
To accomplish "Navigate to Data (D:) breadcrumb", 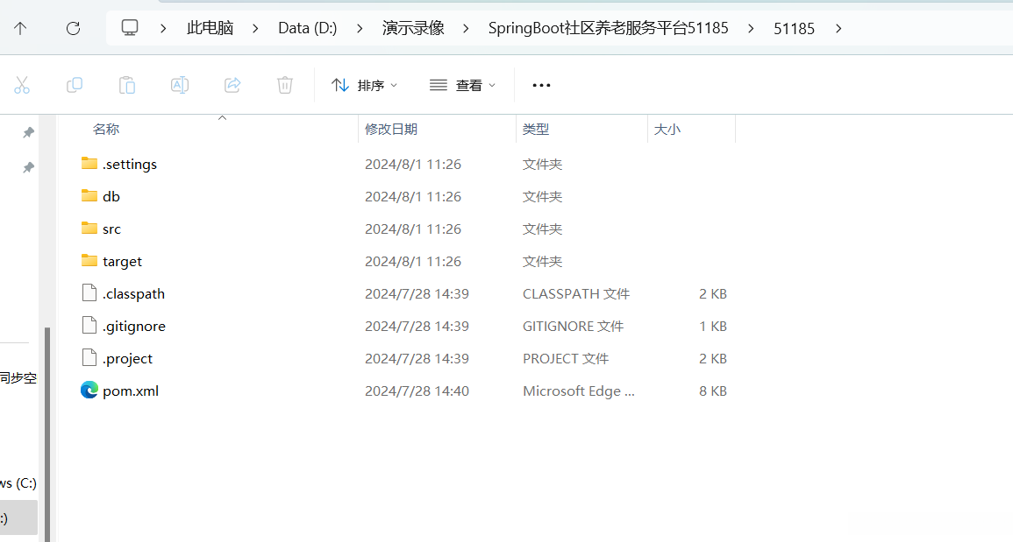I will click(308, 28).
